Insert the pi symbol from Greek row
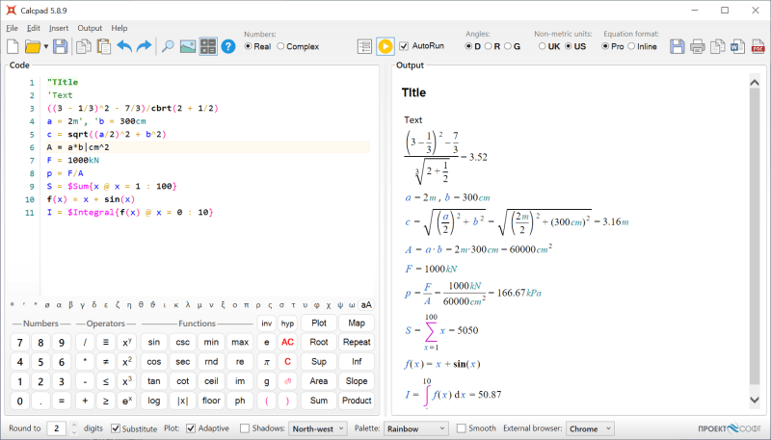Viewport: 771px width, 440px height. click(x=247, y=305)
